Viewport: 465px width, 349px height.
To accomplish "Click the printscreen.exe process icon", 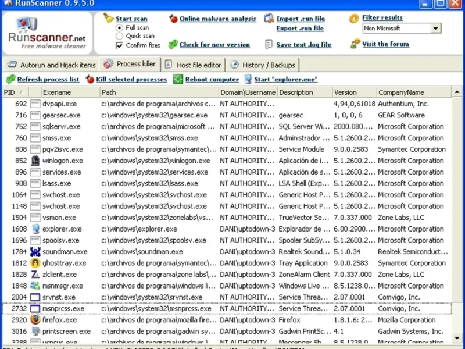I will 35,331.
